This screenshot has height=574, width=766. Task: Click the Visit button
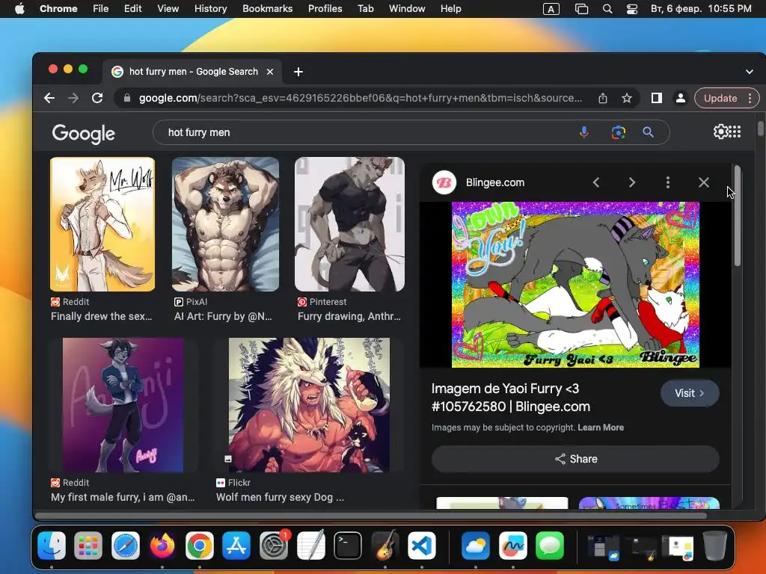tap(689, 393)
